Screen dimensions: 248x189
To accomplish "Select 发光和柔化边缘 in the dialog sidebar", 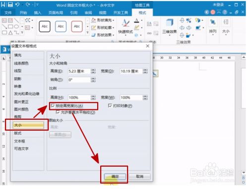I will pos(28,94).
